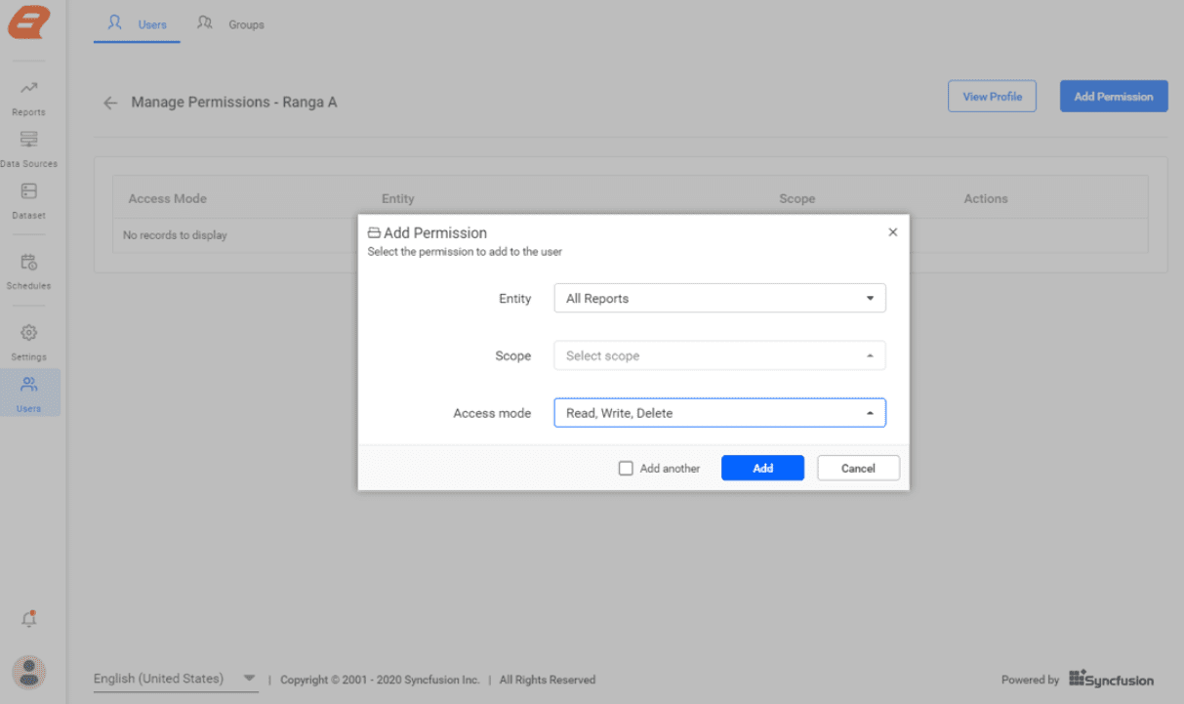Click the profile avatar in the corner
Viewport: 1184px width, 704px height.
[28, 672]
